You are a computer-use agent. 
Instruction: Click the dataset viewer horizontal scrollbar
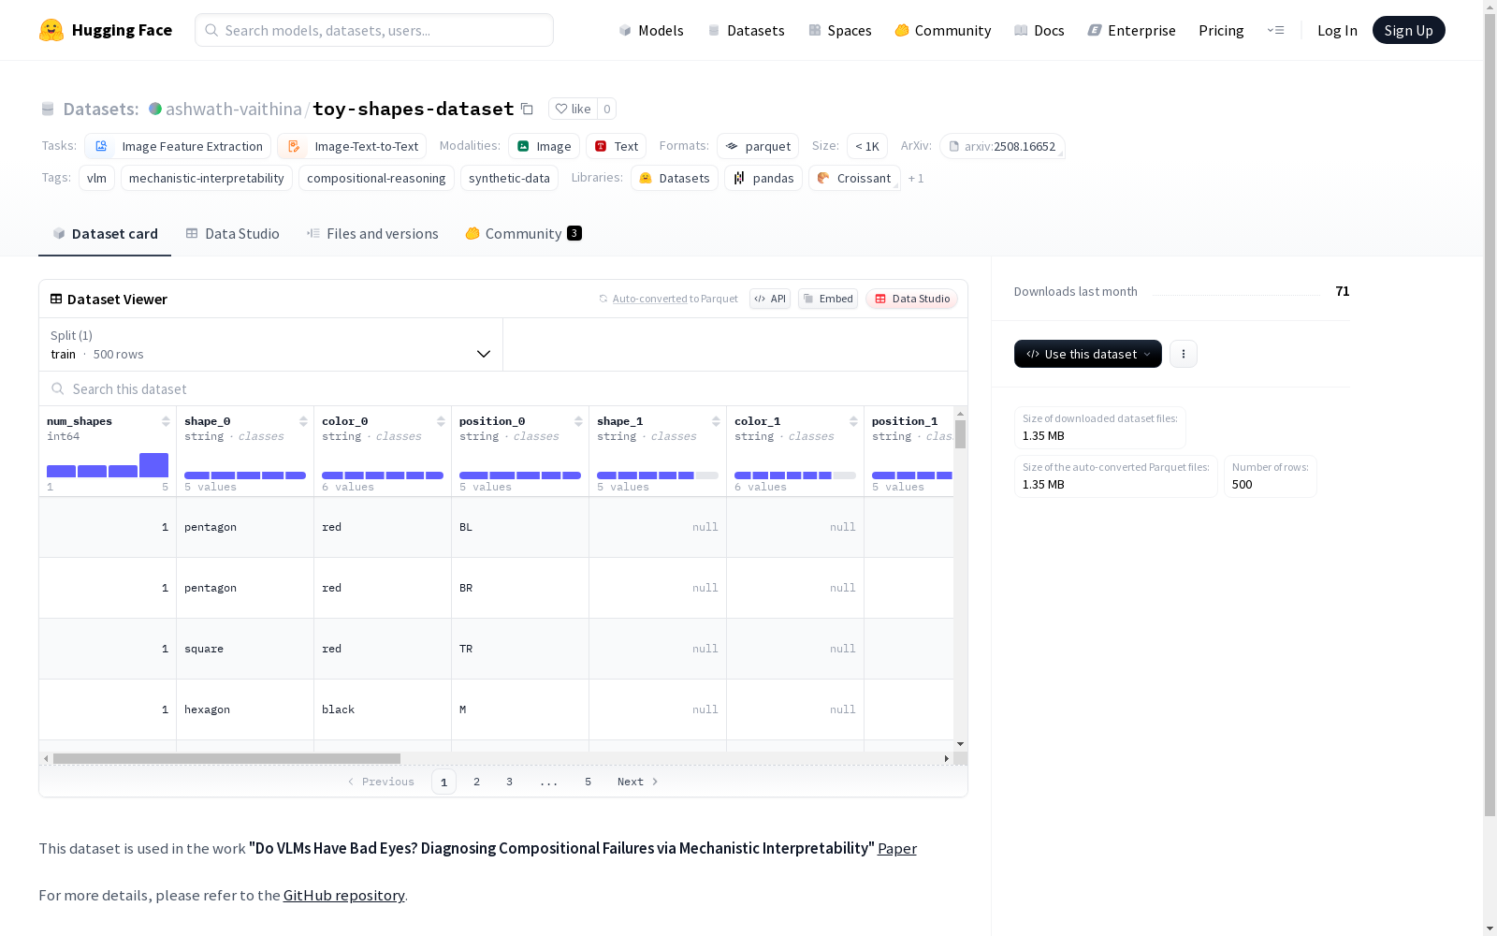click(x=226, y=758)
